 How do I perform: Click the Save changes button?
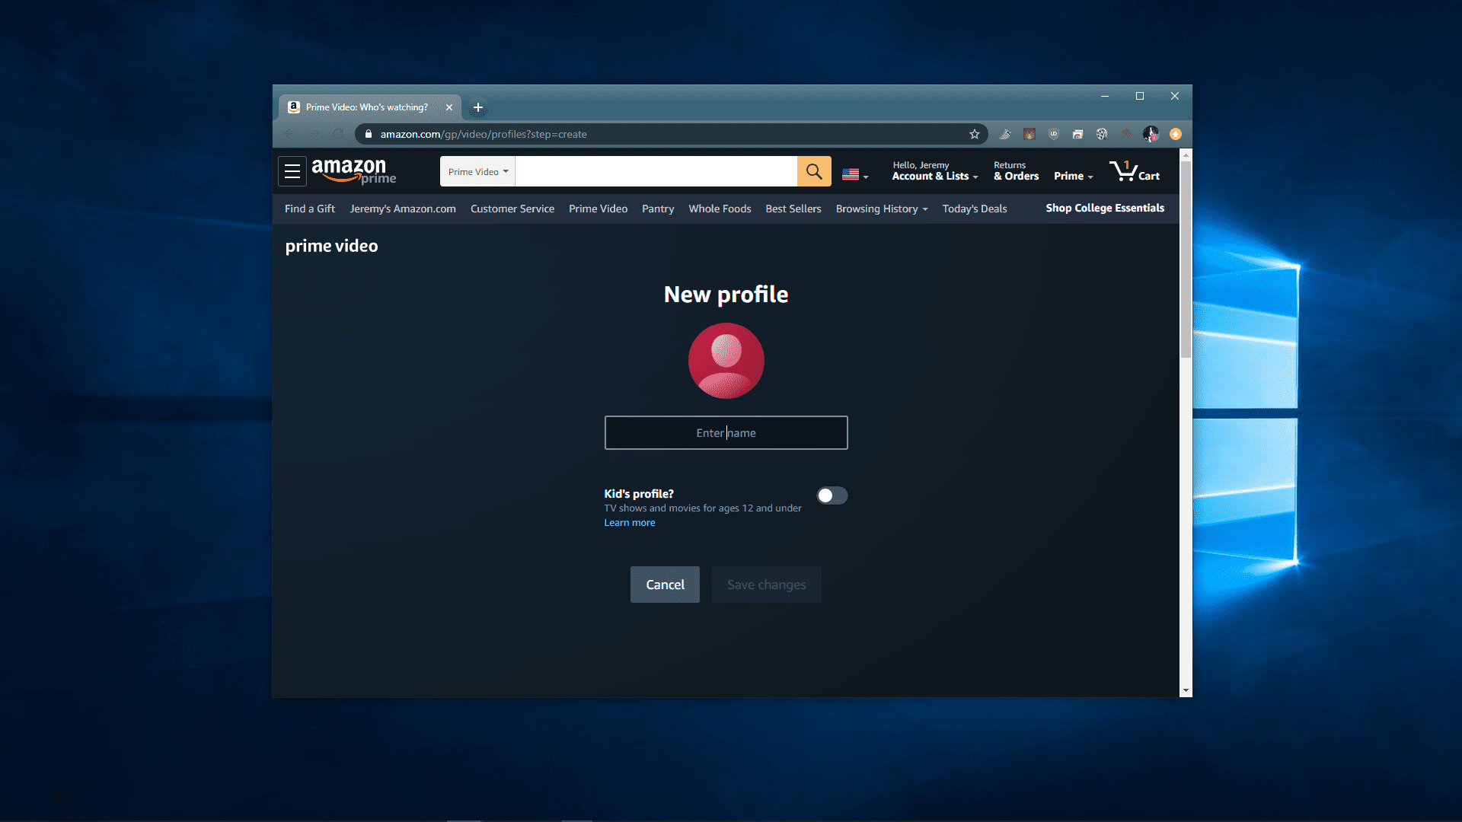pyautogui.click(x=766, y=584)
